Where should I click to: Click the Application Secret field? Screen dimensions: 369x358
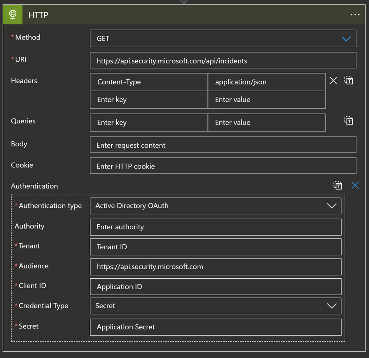click(215, 327)
